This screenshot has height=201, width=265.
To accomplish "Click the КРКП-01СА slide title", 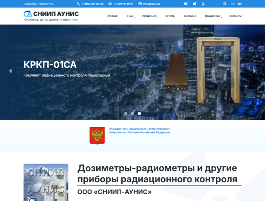I will point(50,64).
